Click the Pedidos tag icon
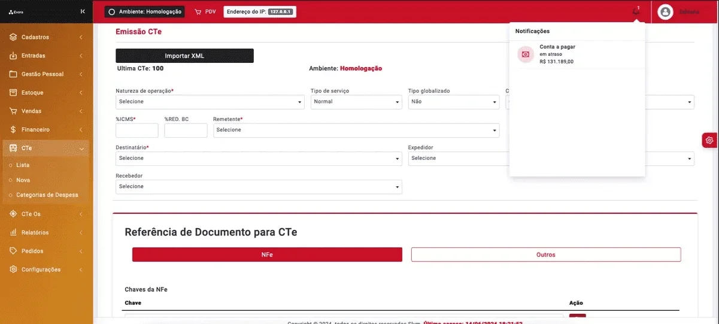719x324 pixels. tap(13, 251)
